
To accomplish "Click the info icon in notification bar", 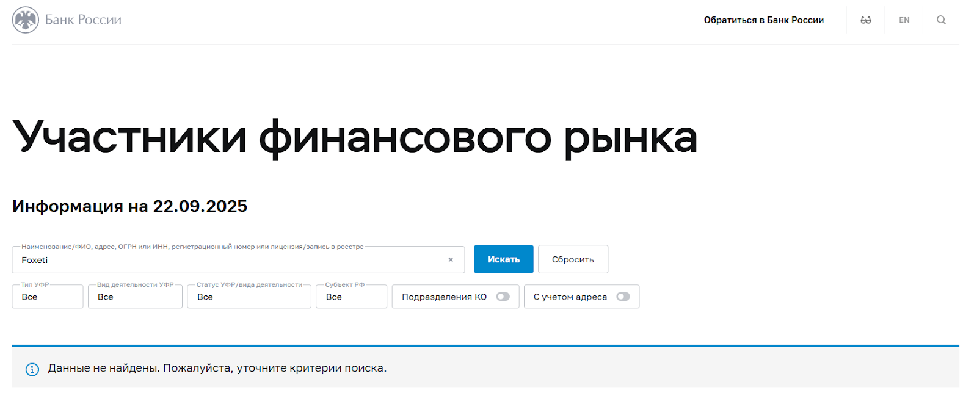I will coord(32,369).
